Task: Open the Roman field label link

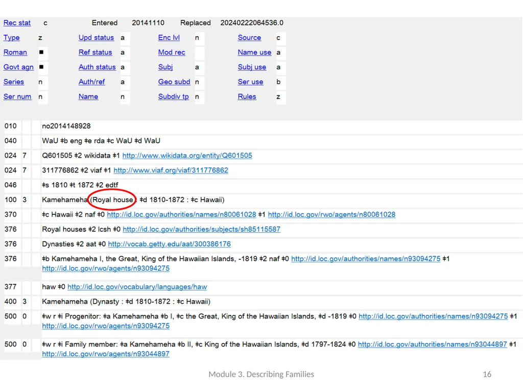Action: pyautogui.click(x=15, y=53)
